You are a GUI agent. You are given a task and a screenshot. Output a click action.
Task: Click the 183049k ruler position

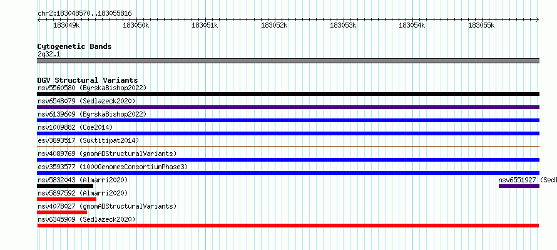tap(66, 26)
